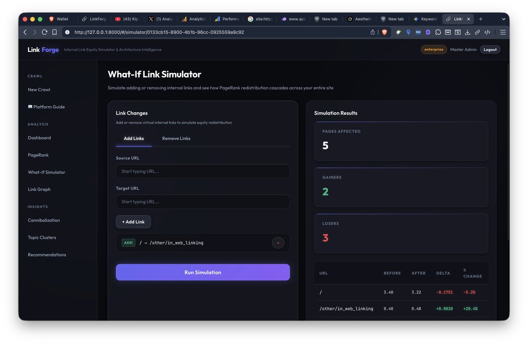The image size is (528, 345).
Task: Select the Add Links tab
Action: [134, 138]
